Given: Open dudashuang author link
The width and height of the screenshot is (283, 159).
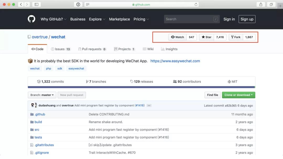Looking at the screenshot, I should click(47, 105).
